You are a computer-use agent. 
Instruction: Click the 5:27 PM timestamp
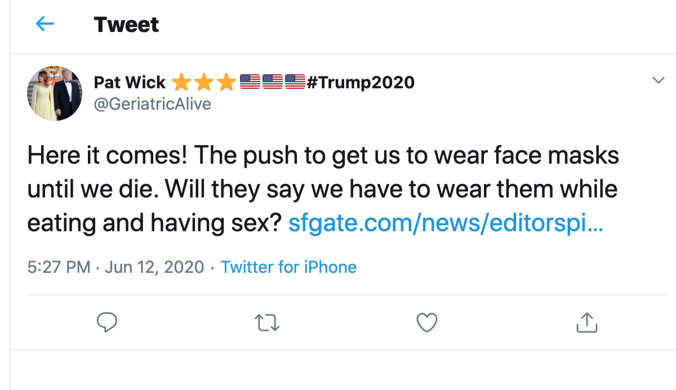coord(59,267)
